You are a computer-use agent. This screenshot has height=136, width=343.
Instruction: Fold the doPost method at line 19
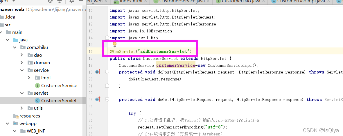coord(107,72)
